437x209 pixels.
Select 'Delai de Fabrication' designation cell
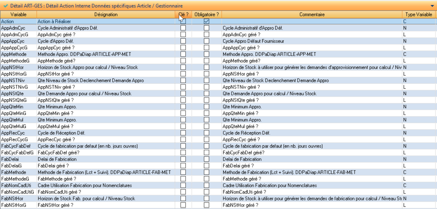pyautogui.click(x=57, y=159)
